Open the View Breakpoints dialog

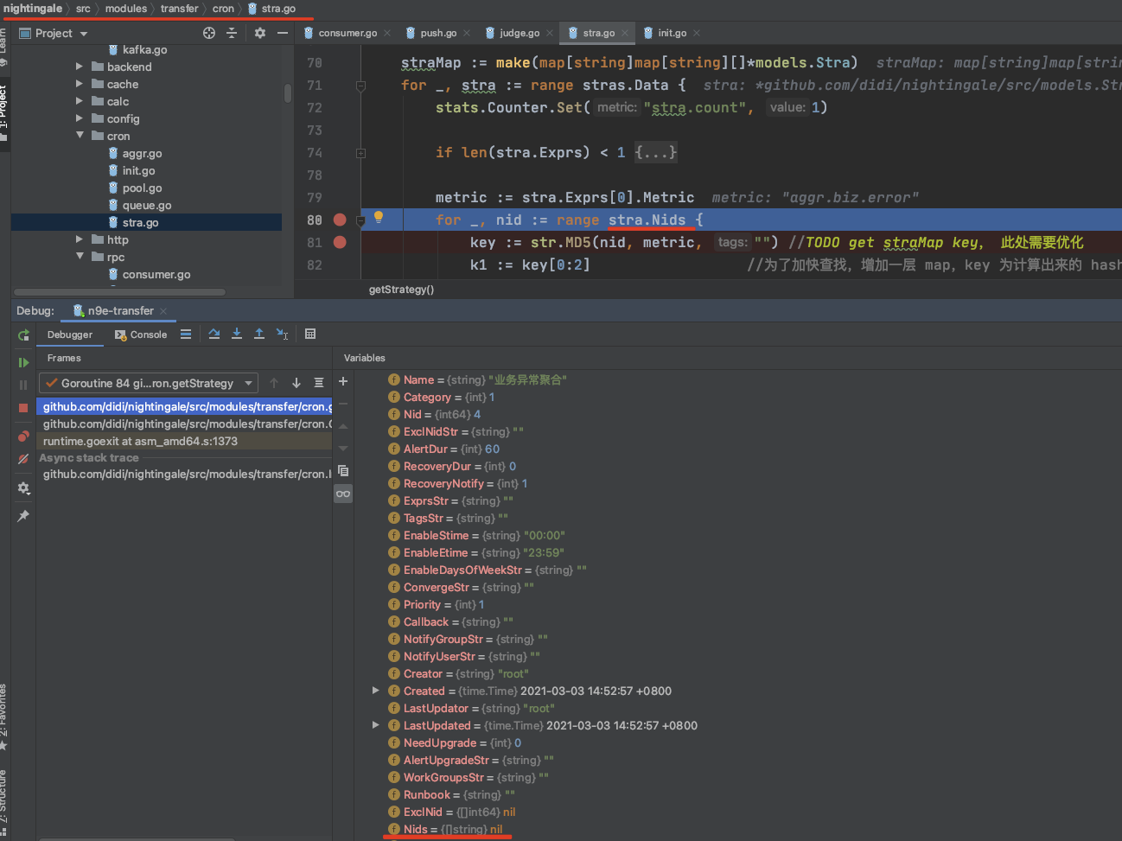[23, 436]
